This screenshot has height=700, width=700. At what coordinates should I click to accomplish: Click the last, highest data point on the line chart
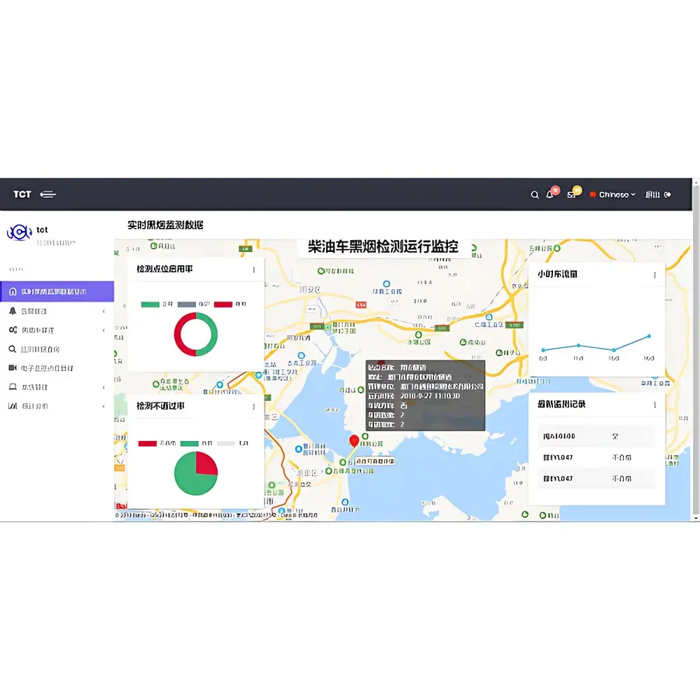click(x=649, y=336)
